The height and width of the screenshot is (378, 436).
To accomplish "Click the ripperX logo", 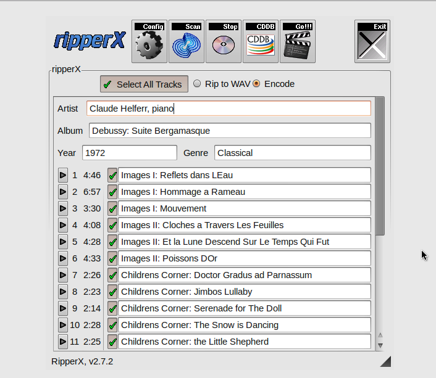I will pyautogui.click(x=90, y=40).
